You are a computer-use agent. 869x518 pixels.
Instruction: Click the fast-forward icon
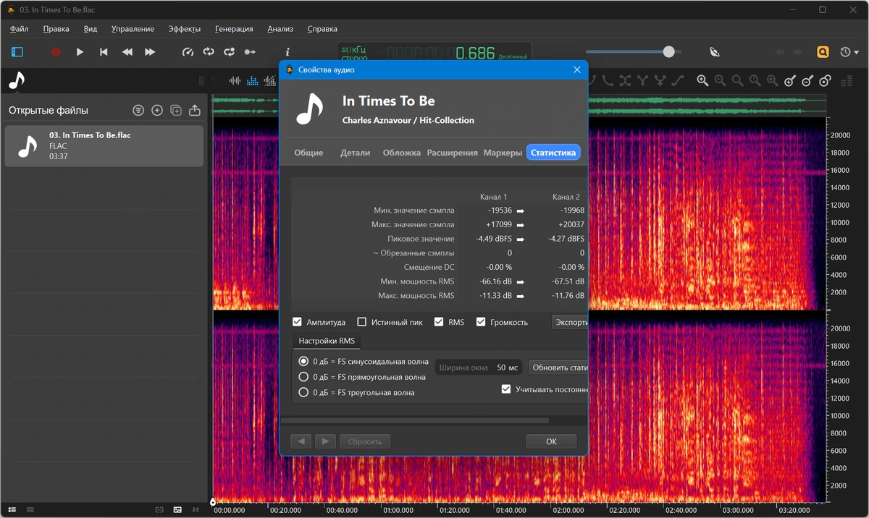pyautogui.click(x=150, y=52)
